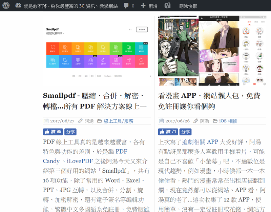This screenshot has height=212, width=271.
Task: Open the 追劇相關 APP link
Action: point(200,142)
